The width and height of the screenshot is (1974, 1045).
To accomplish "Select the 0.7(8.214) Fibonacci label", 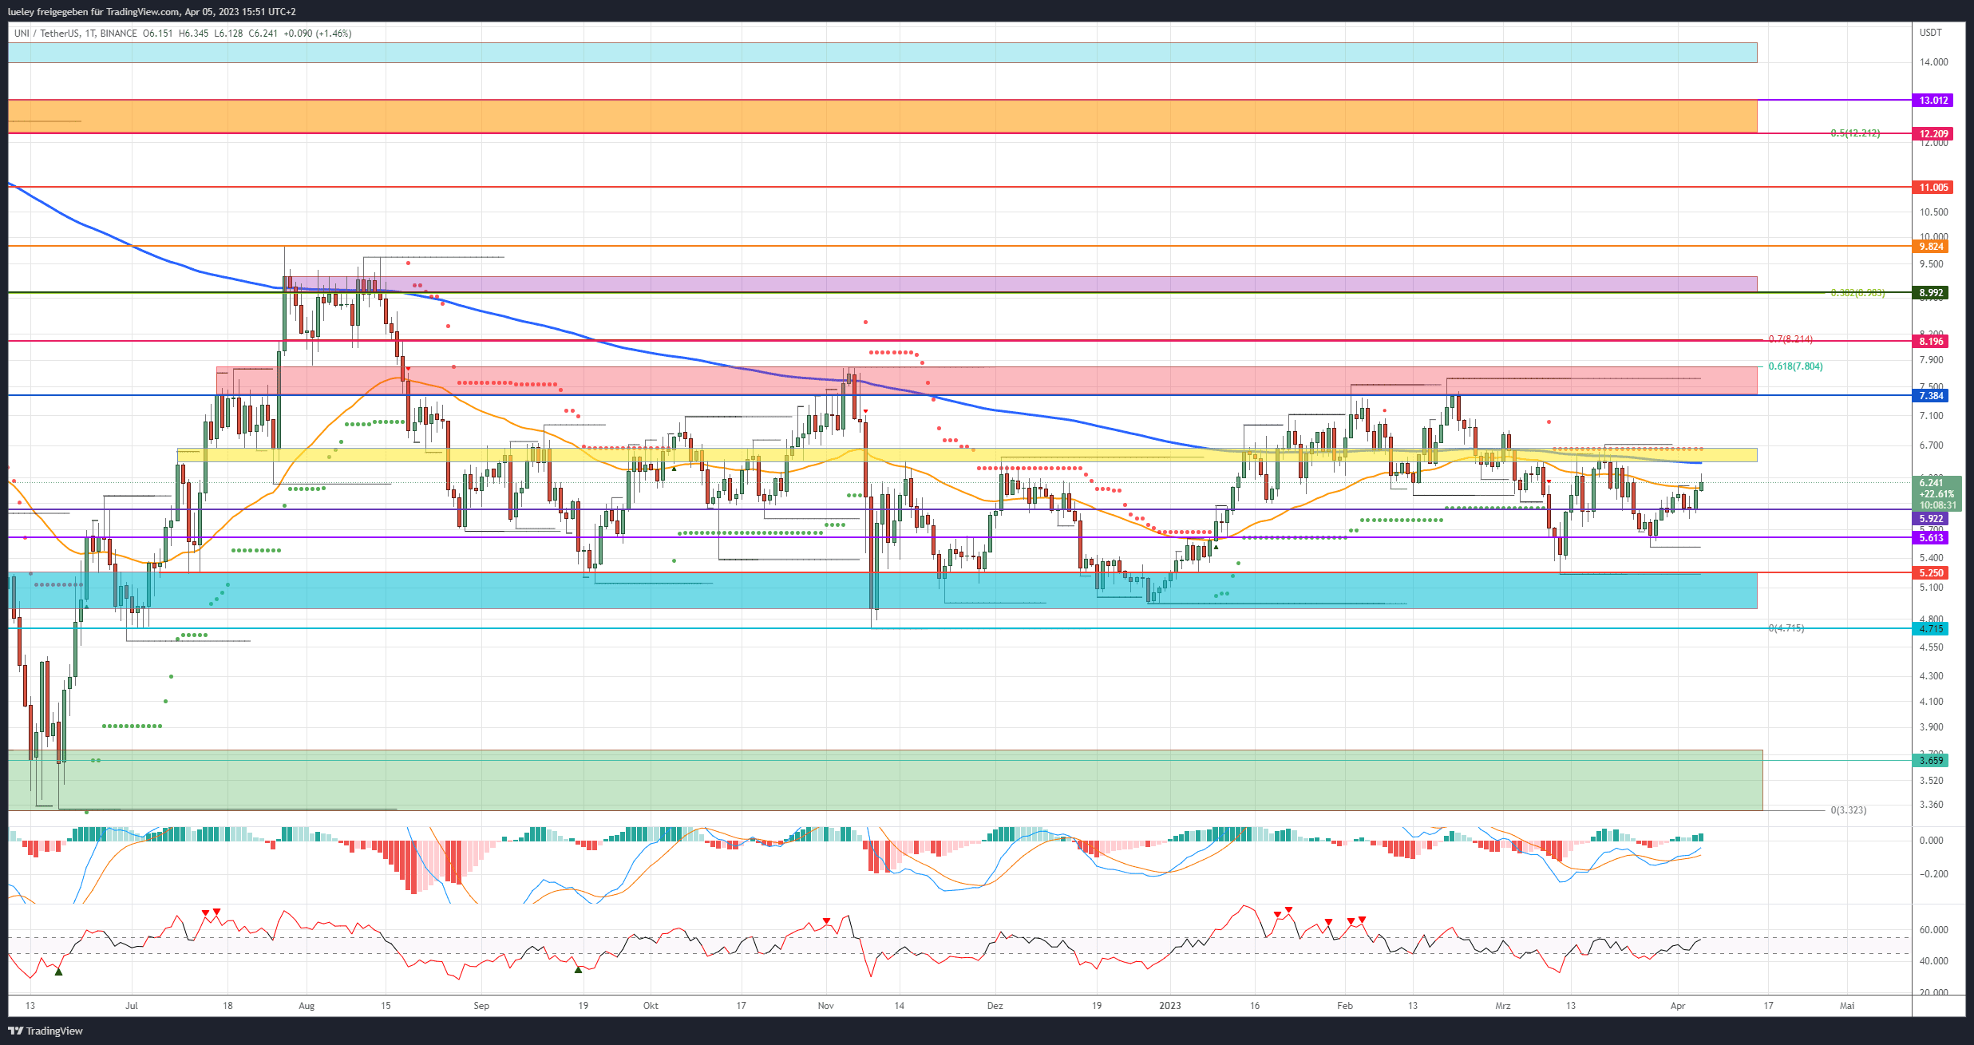I will click(x=1790, y=339).
